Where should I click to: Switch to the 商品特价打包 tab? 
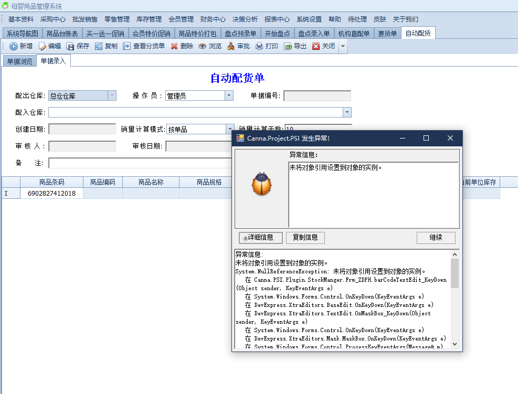click(197, 34)
